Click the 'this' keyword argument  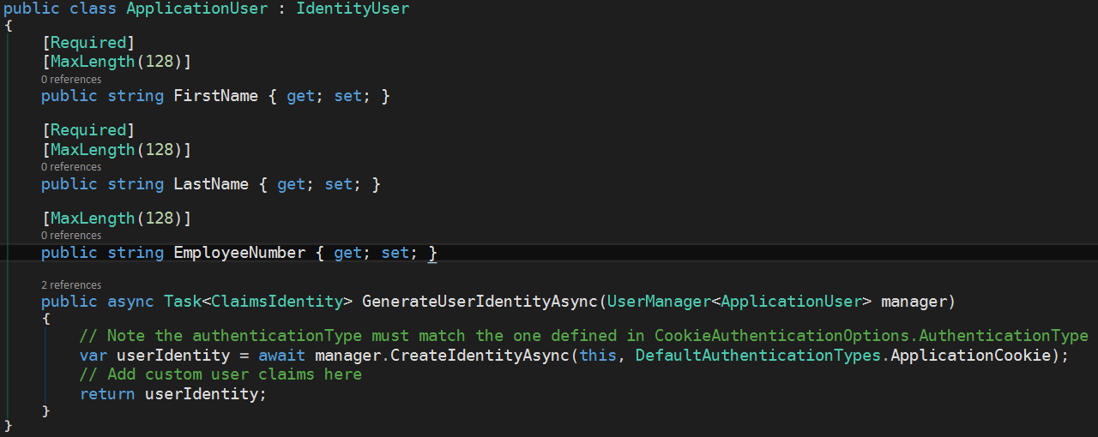[x=598, y=356]
